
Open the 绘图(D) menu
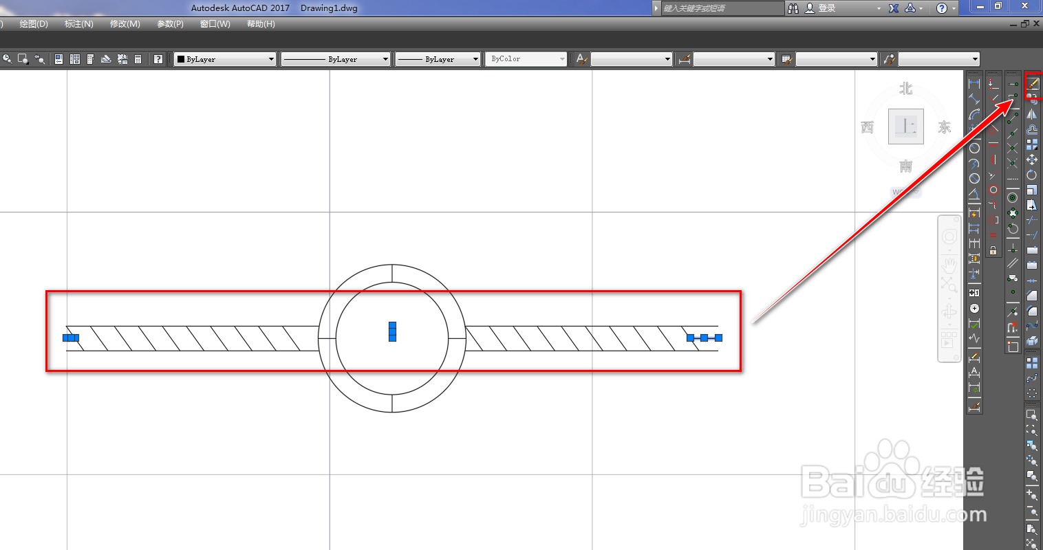click(34, 24)
